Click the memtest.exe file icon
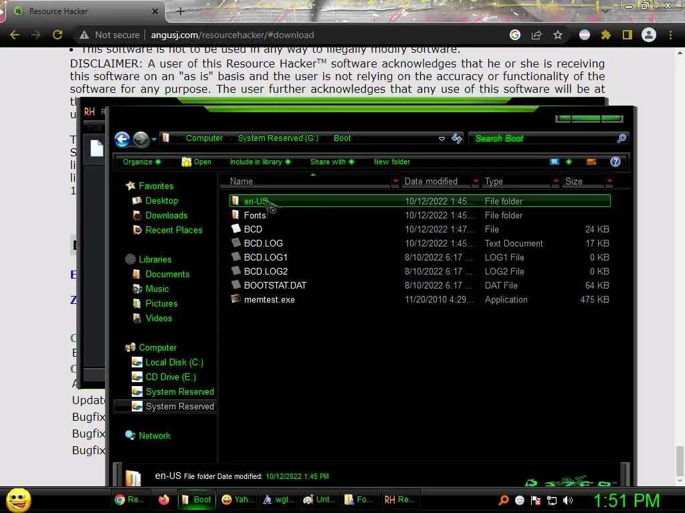 pyautogui.click(x=236, y=299)
